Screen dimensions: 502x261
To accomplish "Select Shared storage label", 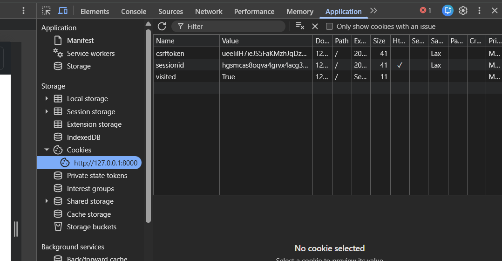I will 90,201.
